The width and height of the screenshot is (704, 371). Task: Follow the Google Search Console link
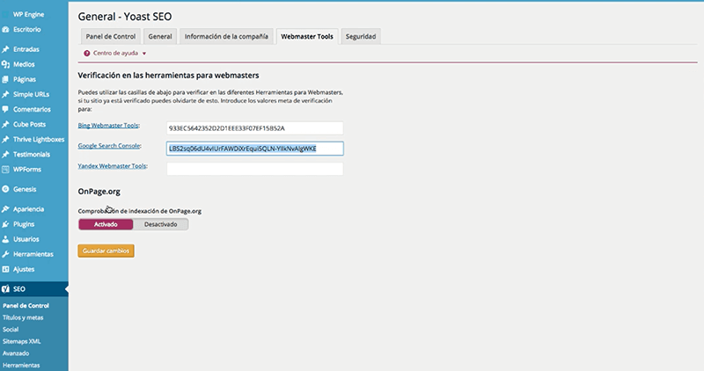(x=109, y=146)
